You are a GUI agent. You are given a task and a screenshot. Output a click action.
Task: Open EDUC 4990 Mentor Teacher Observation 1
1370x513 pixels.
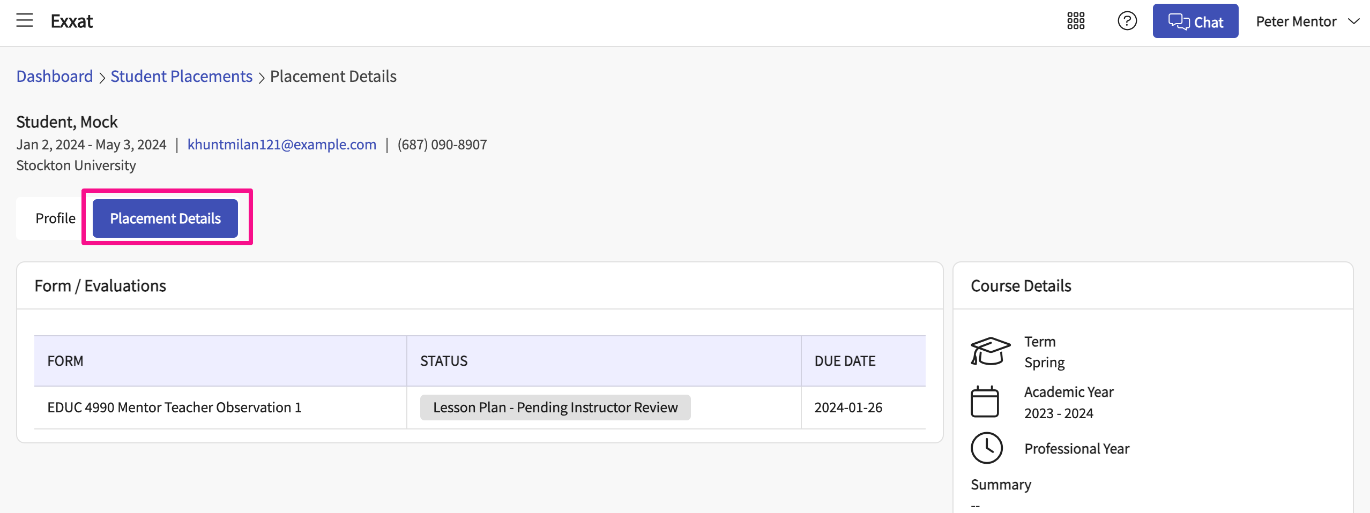coord(174,408)
